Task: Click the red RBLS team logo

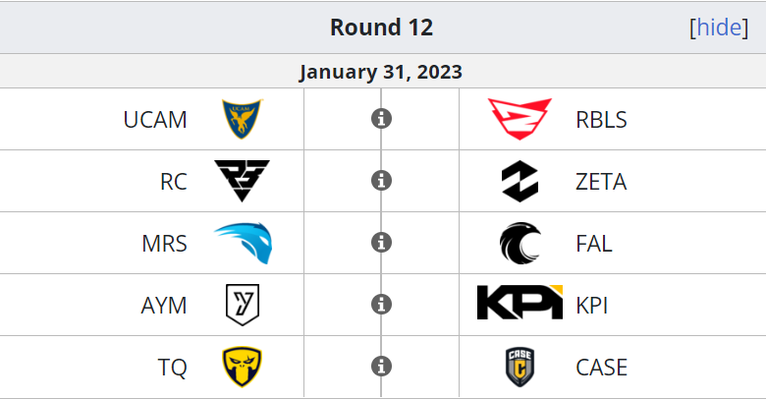Action: (x=520, y=119)
